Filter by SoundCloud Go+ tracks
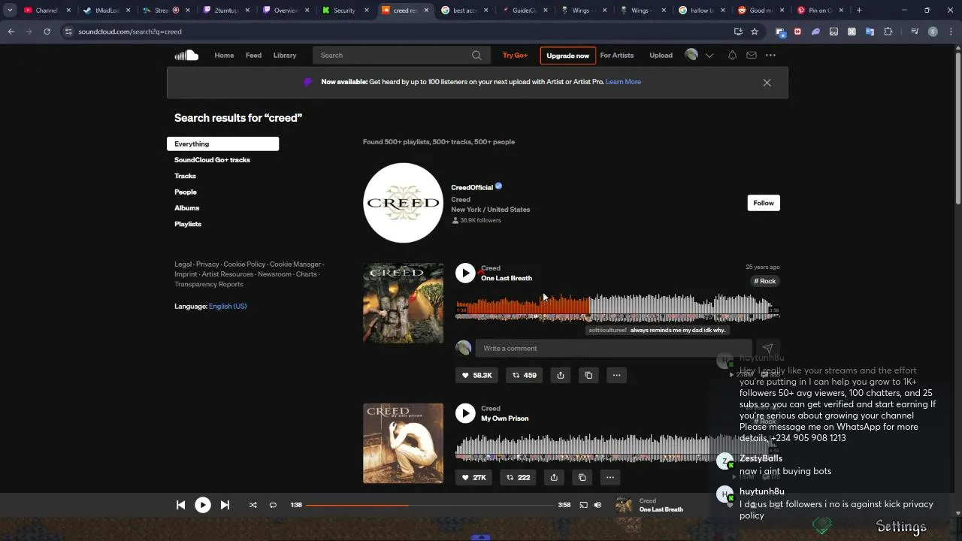Screen dimensions: 962x541 [x=212, y=160]
